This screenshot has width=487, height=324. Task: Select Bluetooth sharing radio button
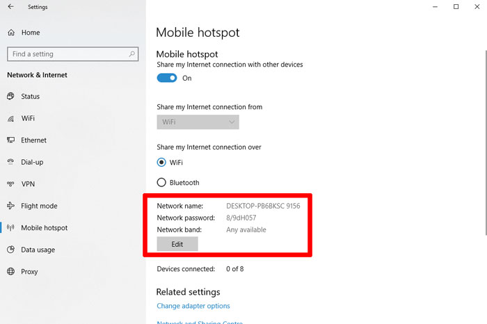click(x=161, y=182)
